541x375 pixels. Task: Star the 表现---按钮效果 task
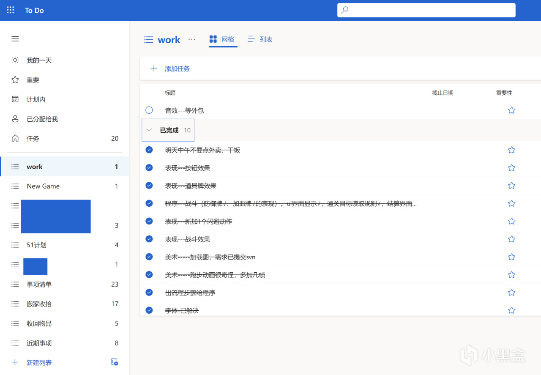511,168
